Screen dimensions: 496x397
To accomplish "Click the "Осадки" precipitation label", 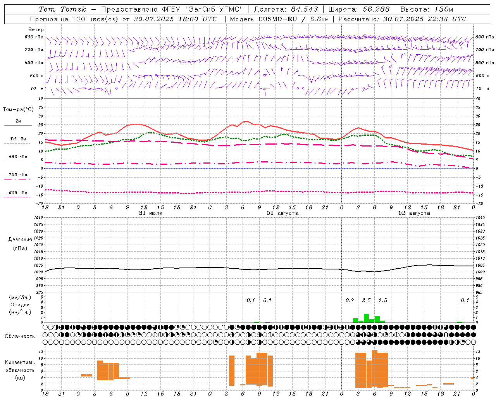I will (20, 305).
